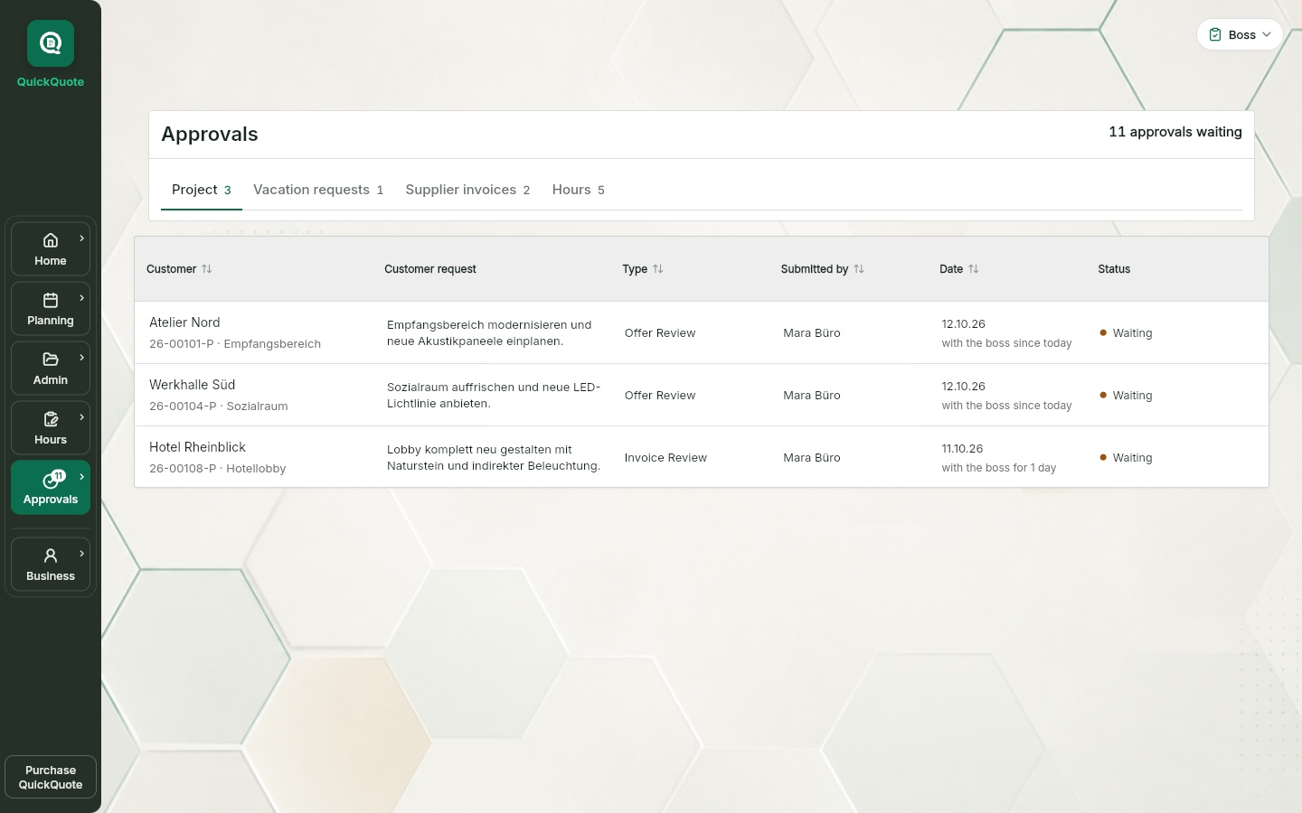
Task: Switch to the Hours approvals tab
Action: click(x=578, y=190)
